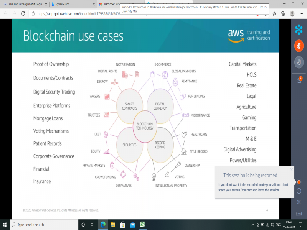Click the Windows taskbar search box
This screenshot has width=307, height=230.
(x=42, y=225)
